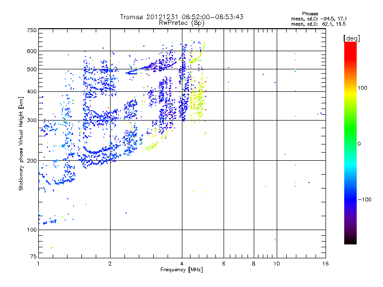Click the colorbar '-100' tick label
Image resolution: width=383 pixels, height=287 pixels.
click(364, 199)
